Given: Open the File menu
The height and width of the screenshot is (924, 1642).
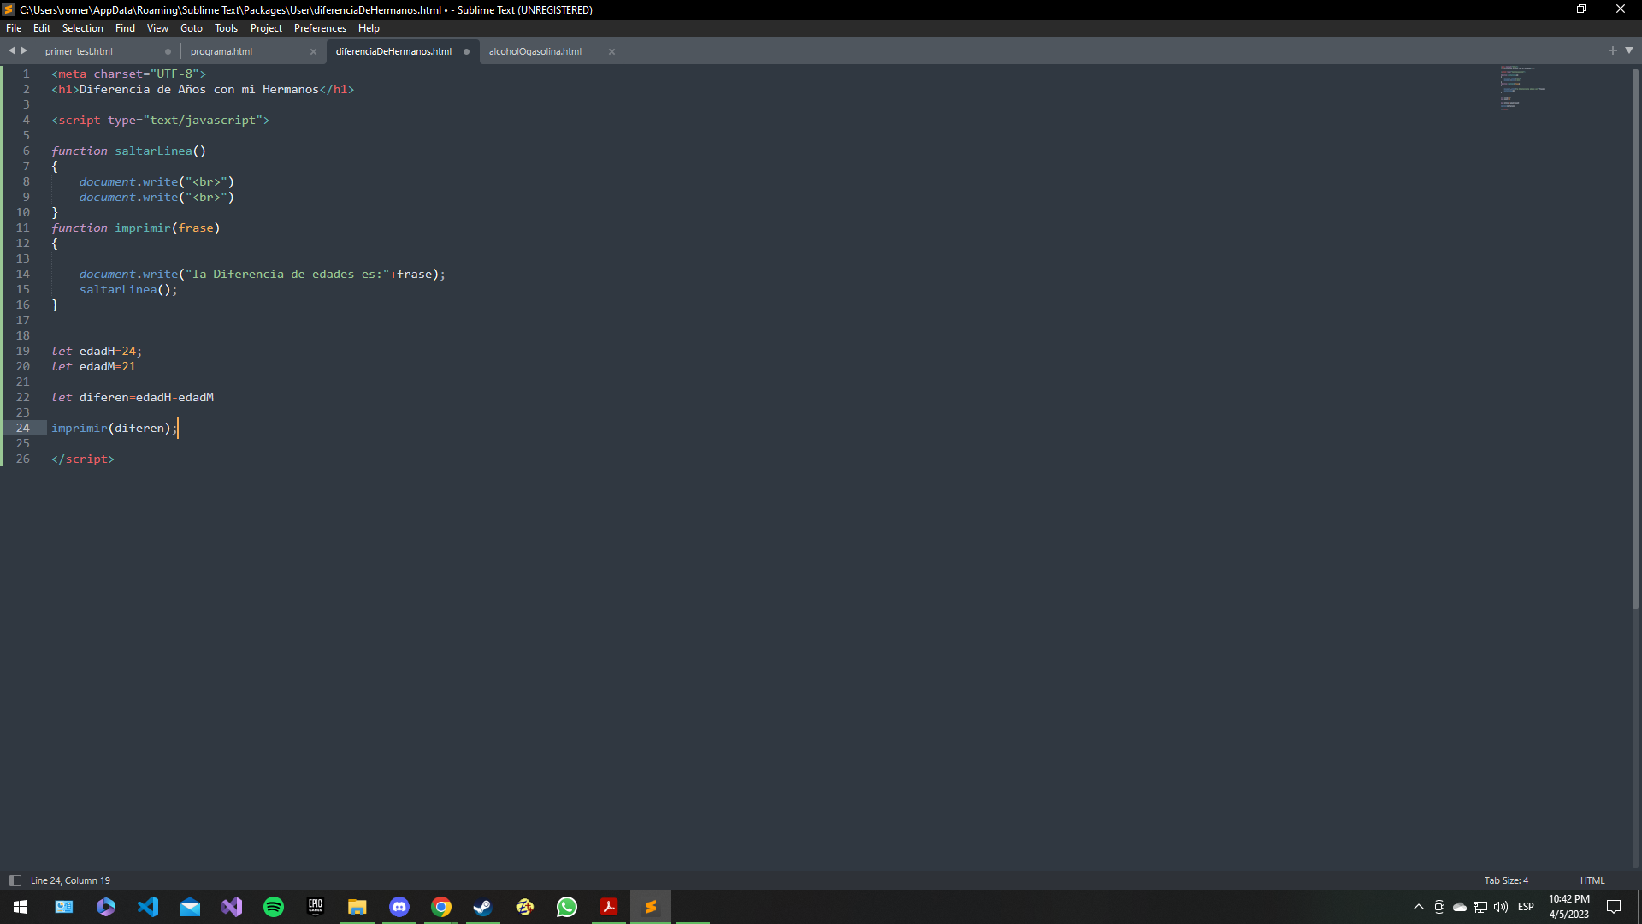Looking at the screenshot, I should pos(14,28).
